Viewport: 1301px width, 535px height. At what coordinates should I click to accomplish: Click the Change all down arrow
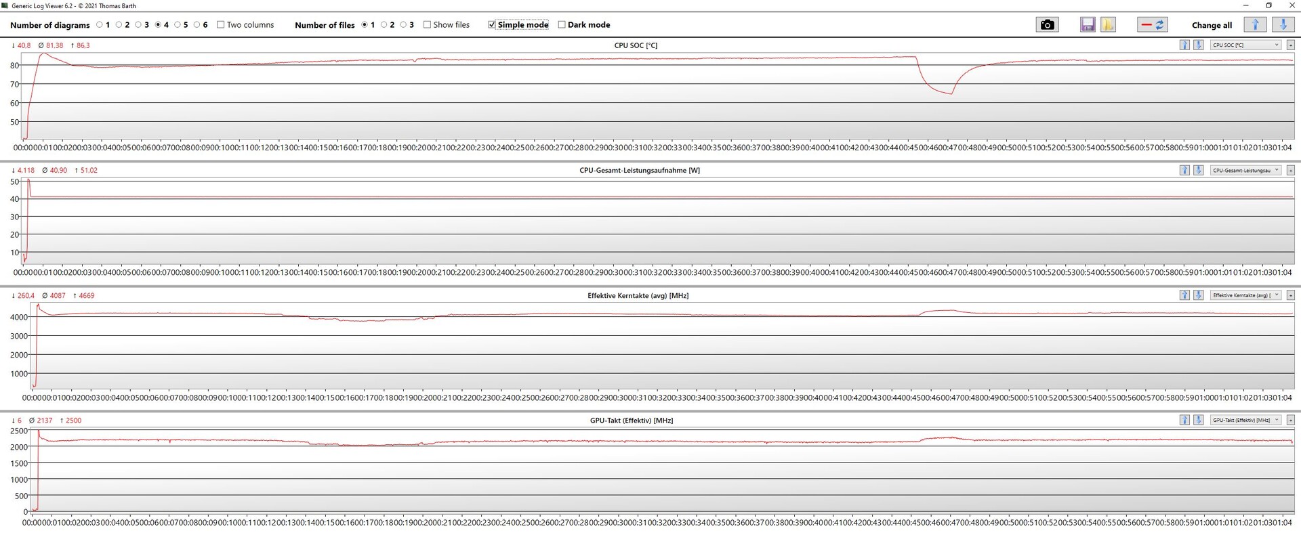click(1283, 25)
